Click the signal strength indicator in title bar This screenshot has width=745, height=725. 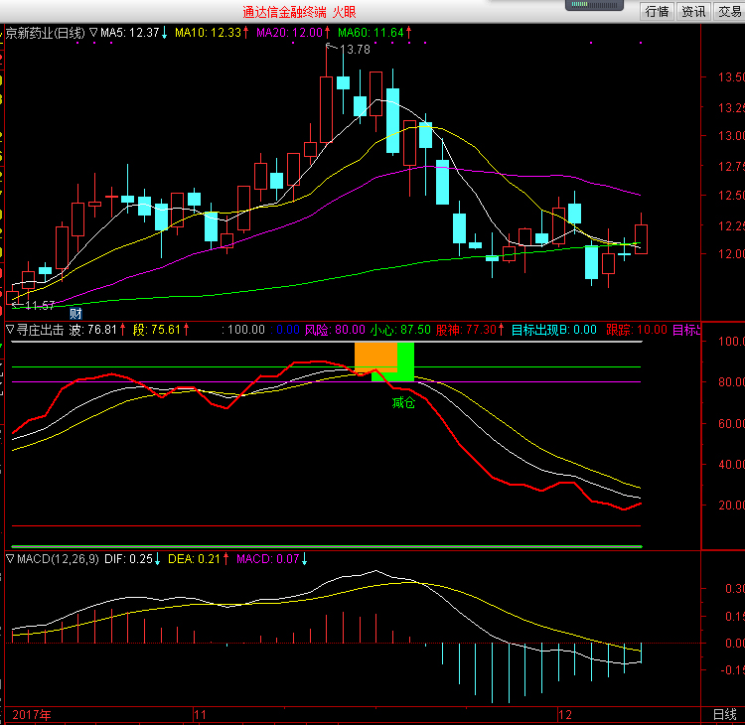[594, 5]
